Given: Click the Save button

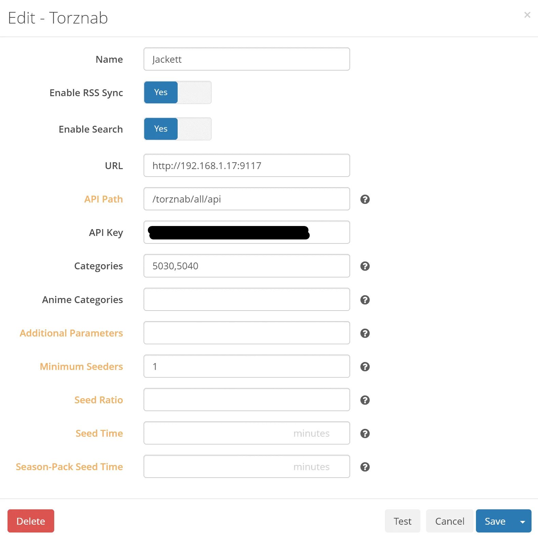Looking at the screenshot, I should pyautogui.click(x=495, y=521).
